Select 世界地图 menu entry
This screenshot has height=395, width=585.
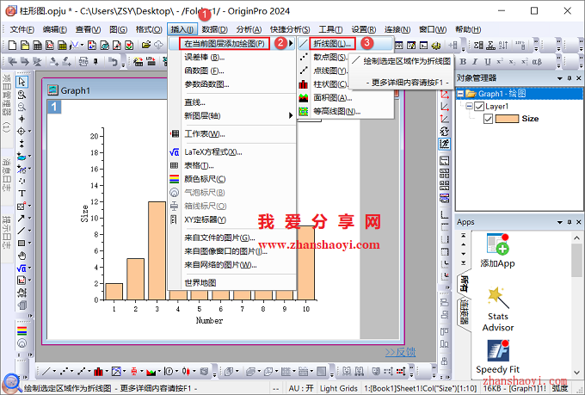tap(232, 282)
